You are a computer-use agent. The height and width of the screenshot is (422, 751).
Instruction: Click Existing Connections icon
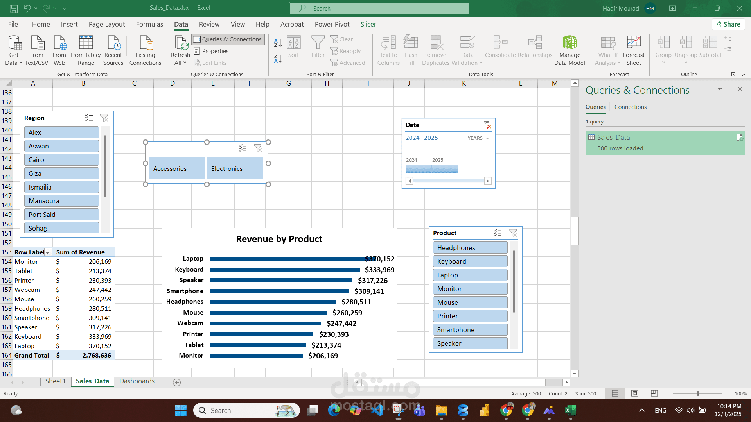click(145, 43)
